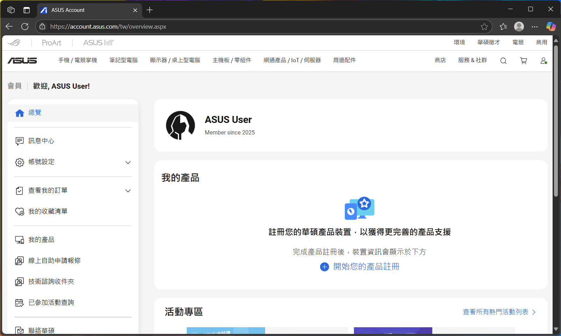
Task: Open 顯示器 / 桌上型電腦 menu
Action: (175, 60)
